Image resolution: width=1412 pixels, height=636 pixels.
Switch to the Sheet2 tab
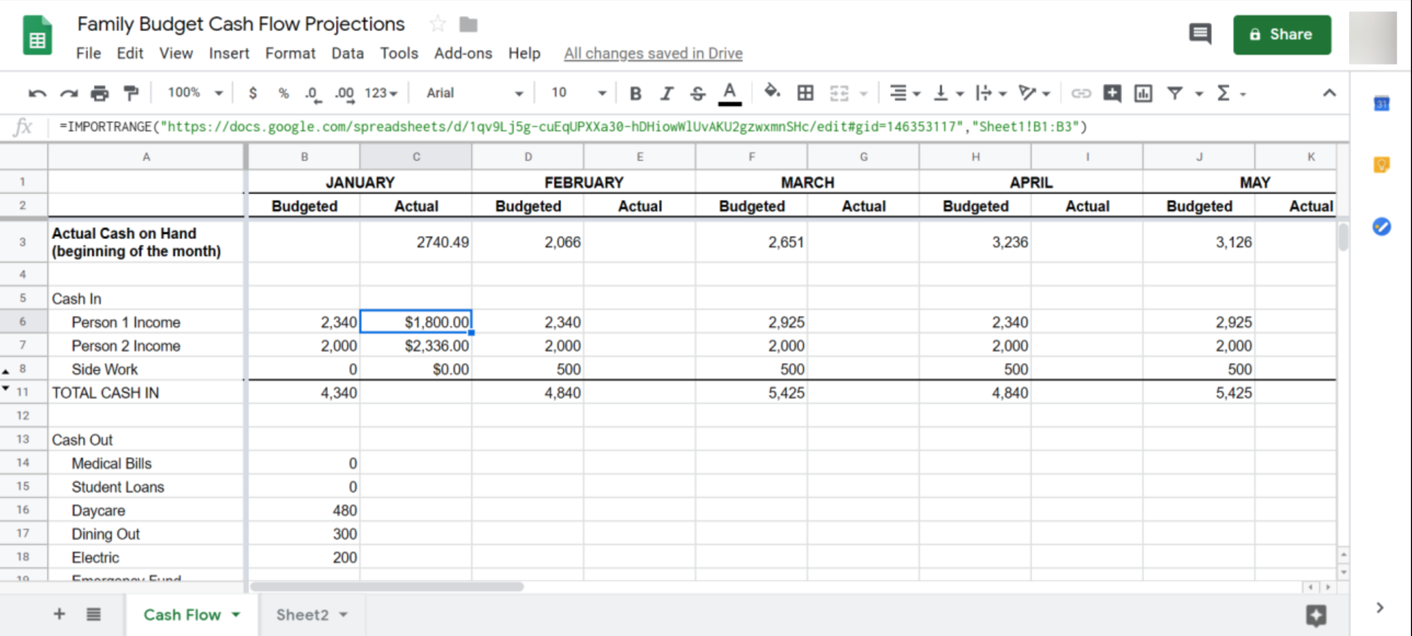[x=302, y=615]
